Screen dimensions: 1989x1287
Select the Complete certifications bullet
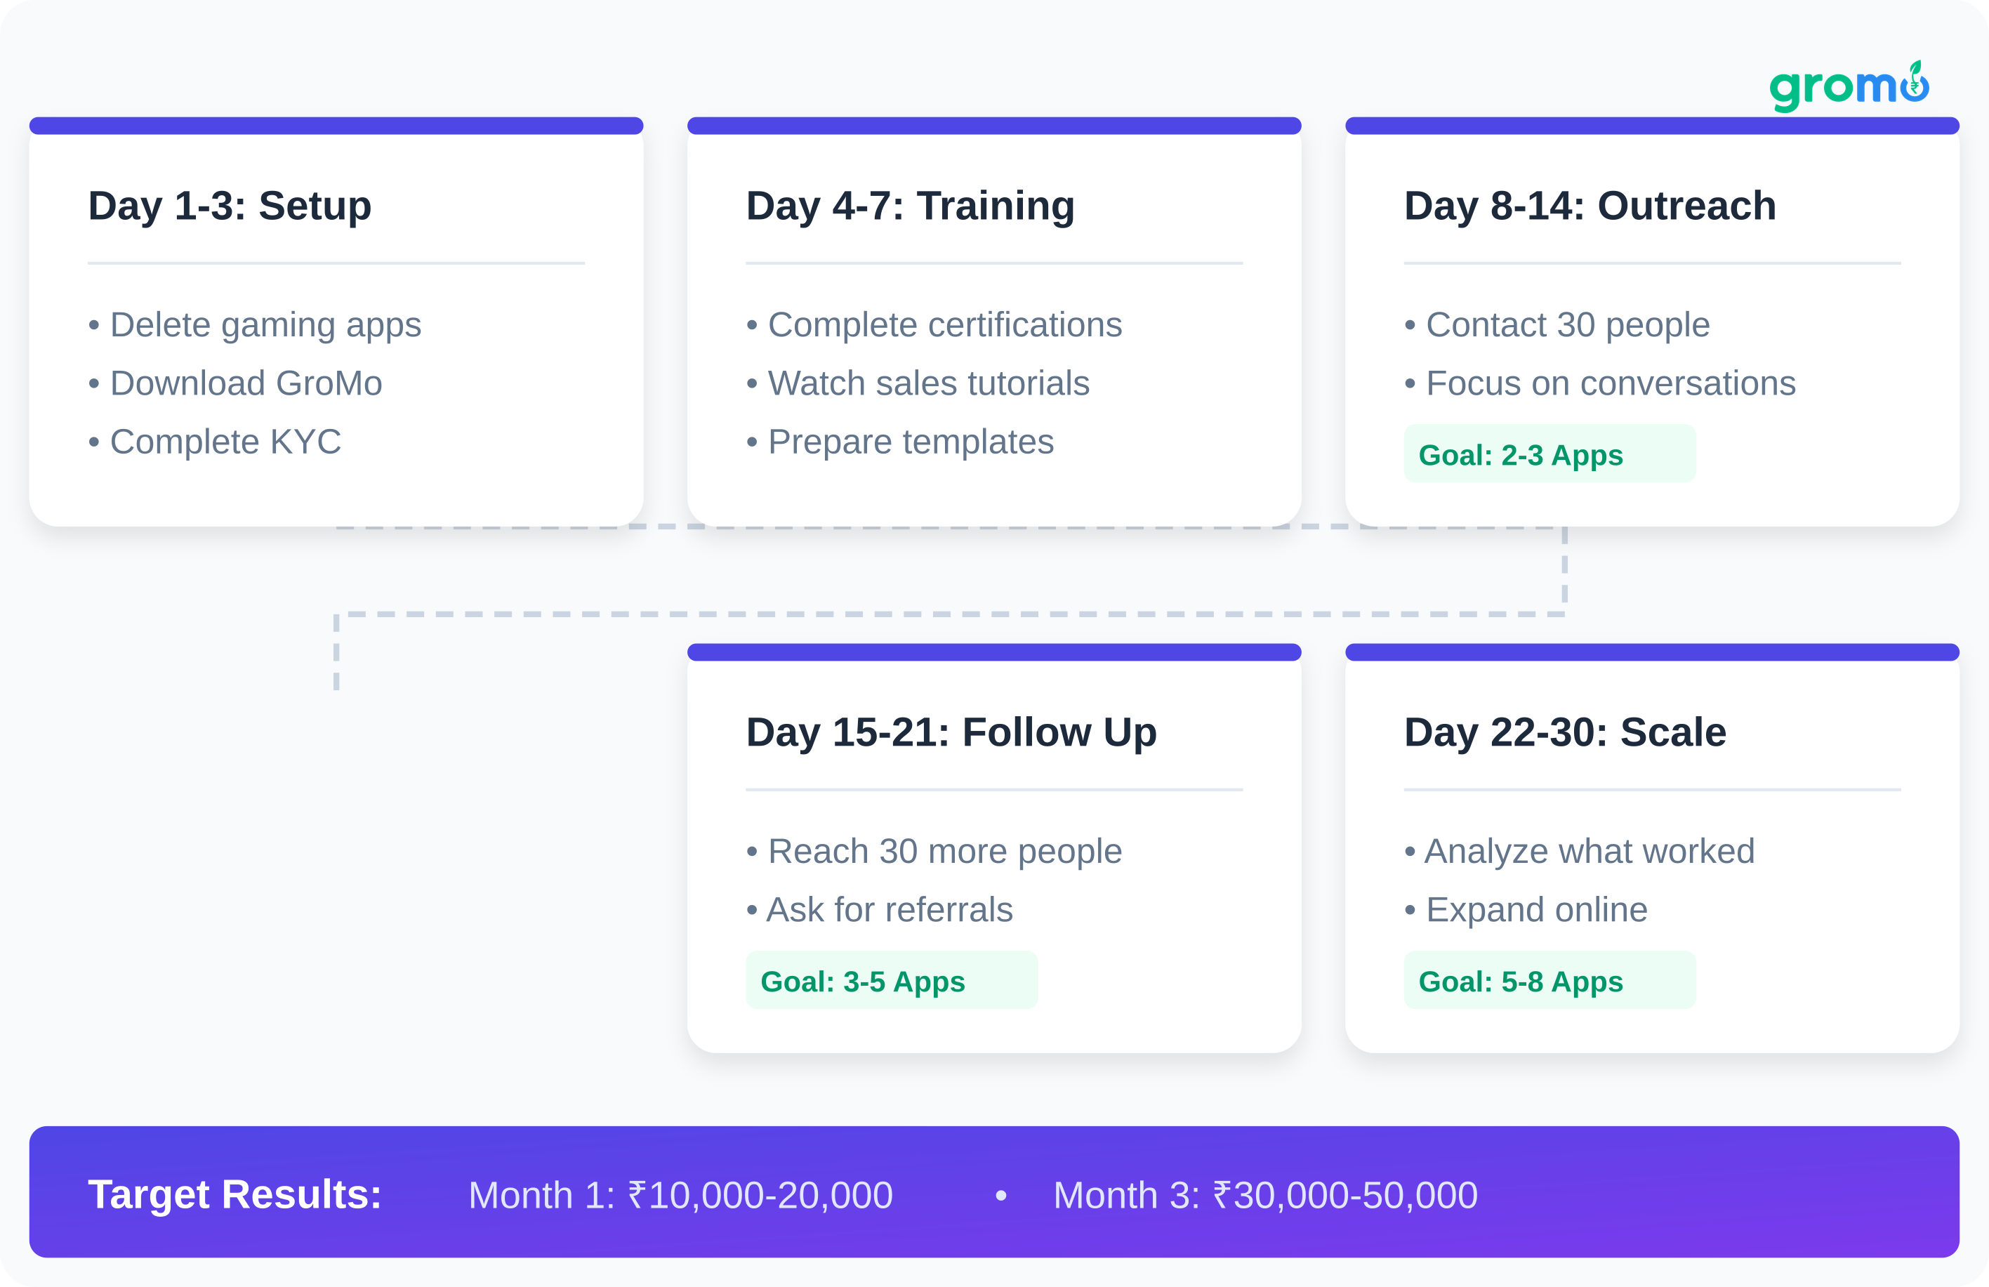pyautogui.click(x=944, y=325)
